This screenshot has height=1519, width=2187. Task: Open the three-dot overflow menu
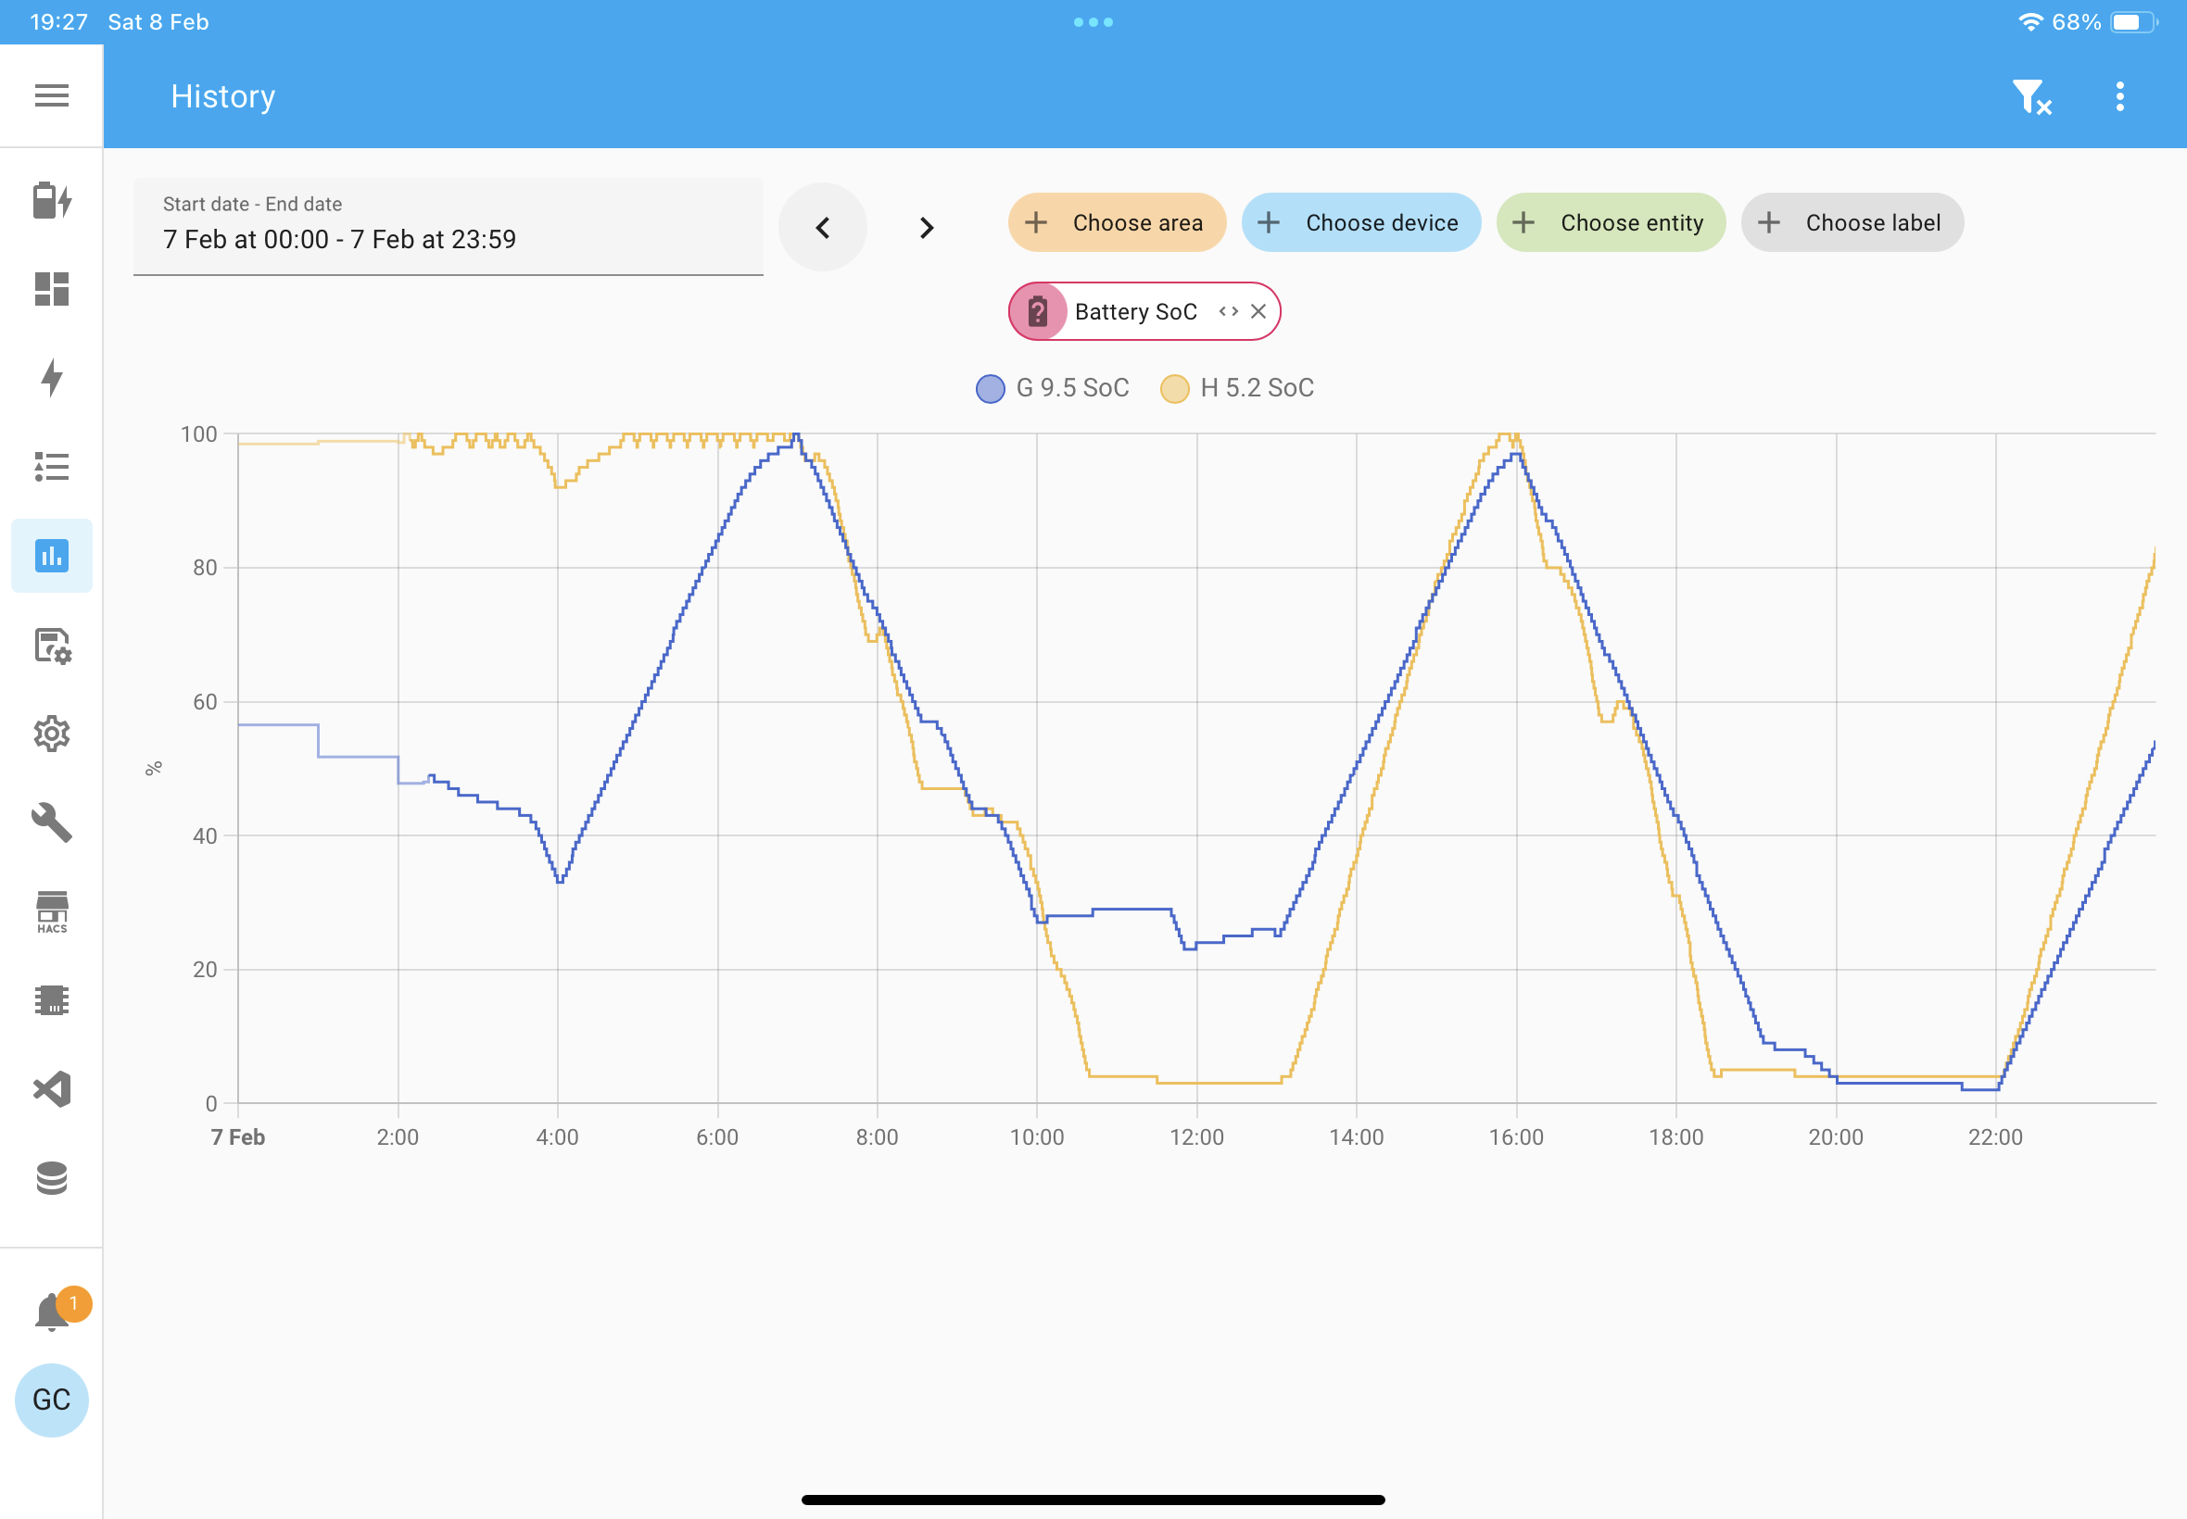[2119, 96]
